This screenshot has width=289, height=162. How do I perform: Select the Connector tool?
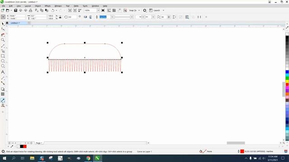point(3,83)
